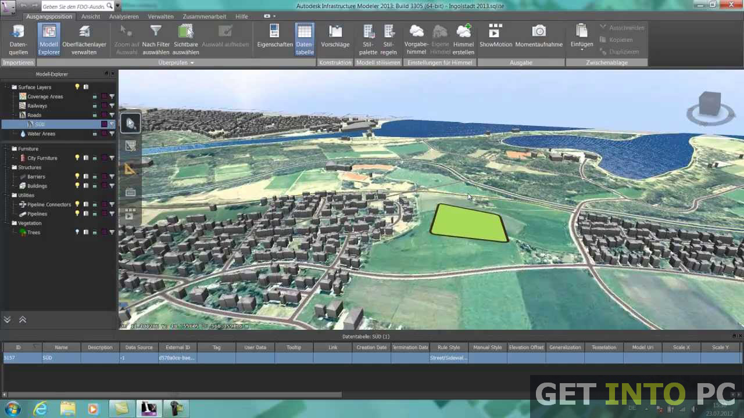This screenshot has height=418, width=744.
Task: Click the Water Areas filter funnel
Action: (x=112, y=134)
